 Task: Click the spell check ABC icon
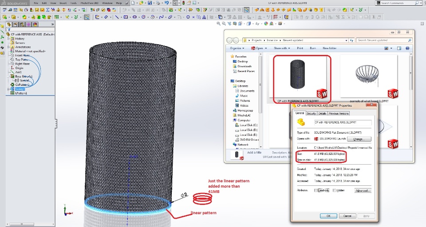pyautogui.click(x=4, y=10)
